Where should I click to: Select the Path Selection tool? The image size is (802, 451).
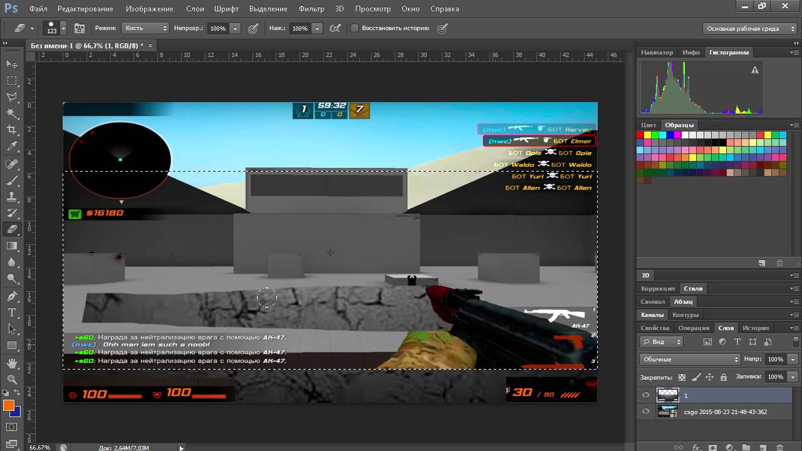pyautogui.click(x=12, y=329)
